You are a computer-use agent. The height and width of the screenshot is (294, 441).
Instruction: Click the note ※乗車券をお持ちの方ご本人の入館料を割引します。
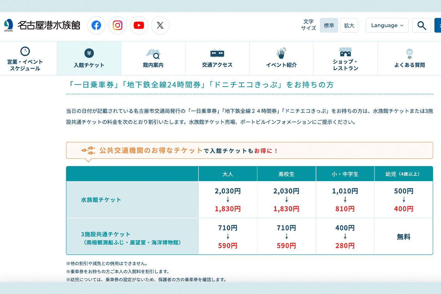118,272
